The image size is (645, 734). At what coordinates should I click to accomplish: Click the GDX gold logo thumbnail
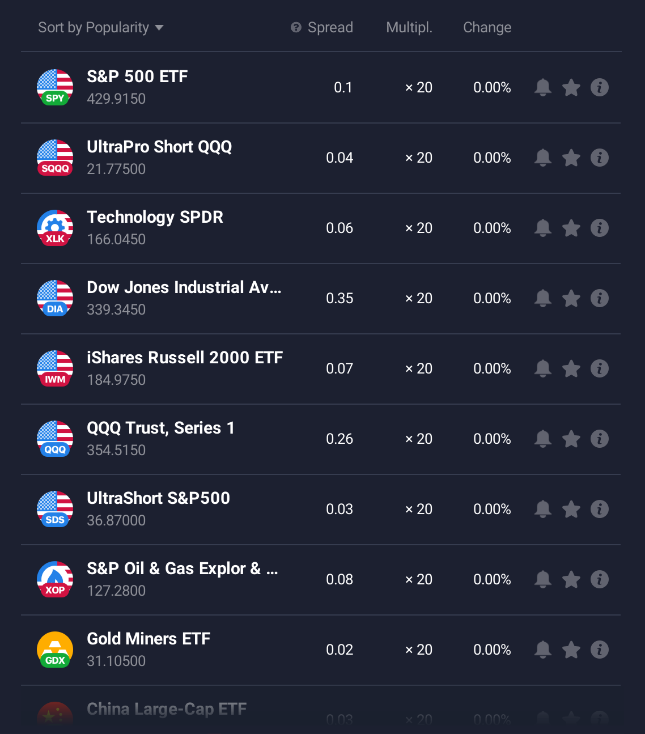[55, 650]
